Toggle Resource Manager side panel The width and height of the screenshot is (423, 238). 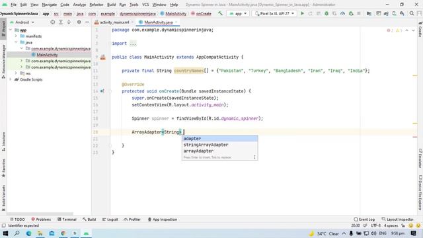pyautogui.click(x=3, y=61)
